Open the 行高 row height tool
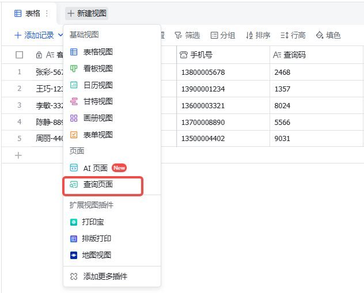 coord(293,35)
